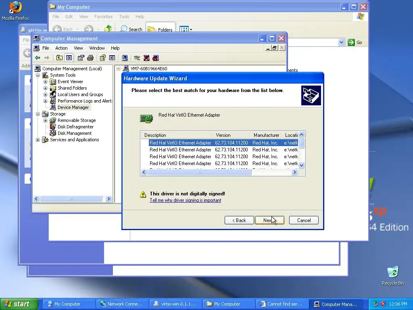The width and height of the screenshot is (413, 310).
Task: Open Properties via the toolbar icon
Action: (81, 58)
